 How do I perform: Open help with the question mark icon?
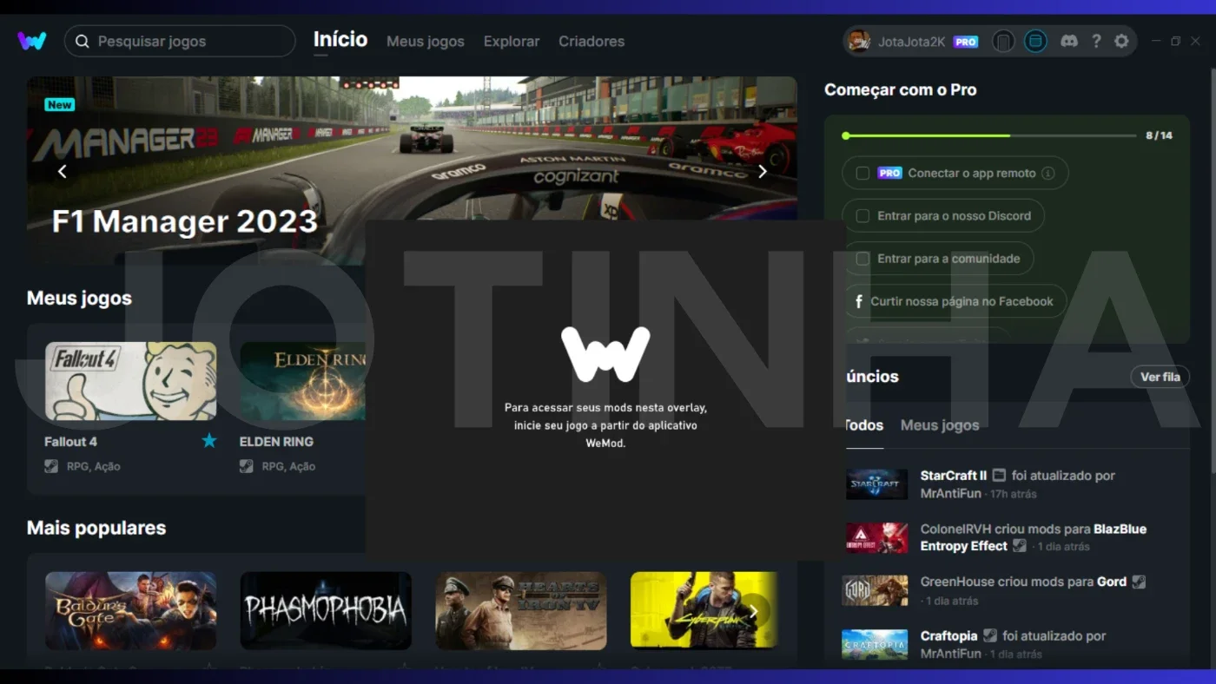tap(1096, 41)
